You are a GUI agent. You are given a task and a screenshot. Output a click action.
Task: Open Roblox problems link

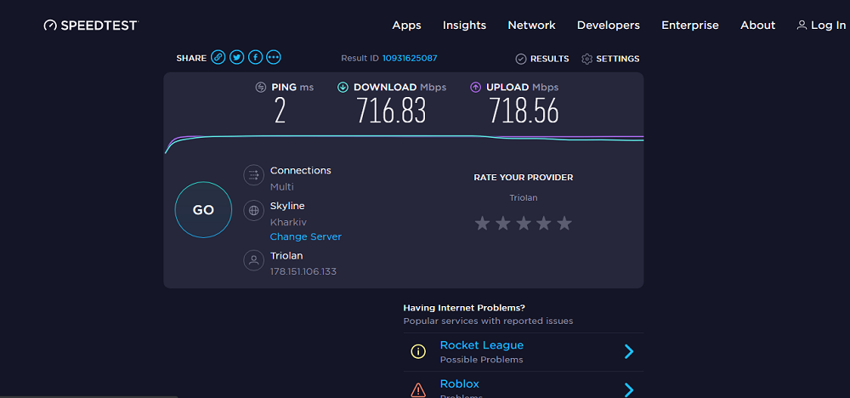click(x=459, y=384)
